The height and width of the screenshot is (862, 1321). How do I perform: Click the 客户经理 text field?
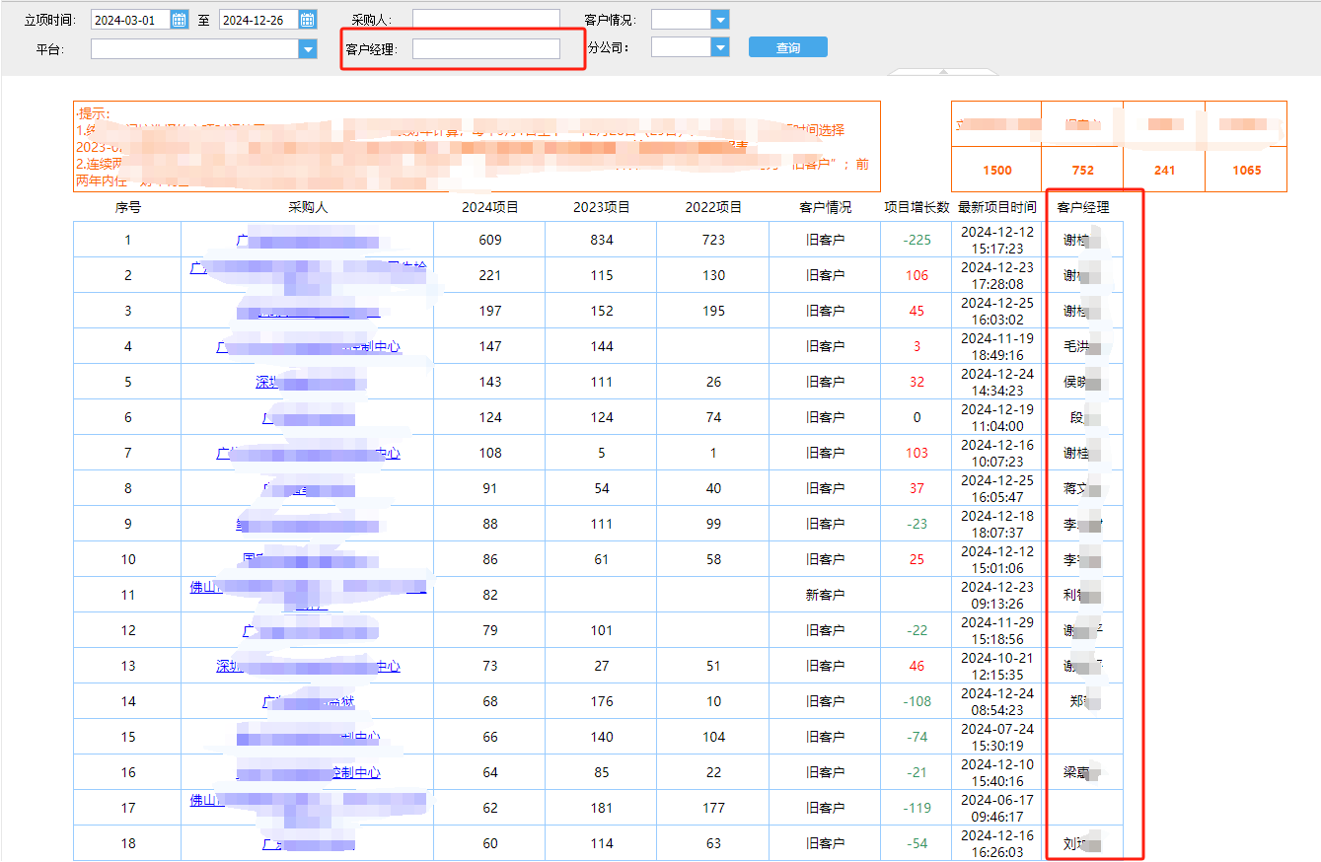click(485, 48)
